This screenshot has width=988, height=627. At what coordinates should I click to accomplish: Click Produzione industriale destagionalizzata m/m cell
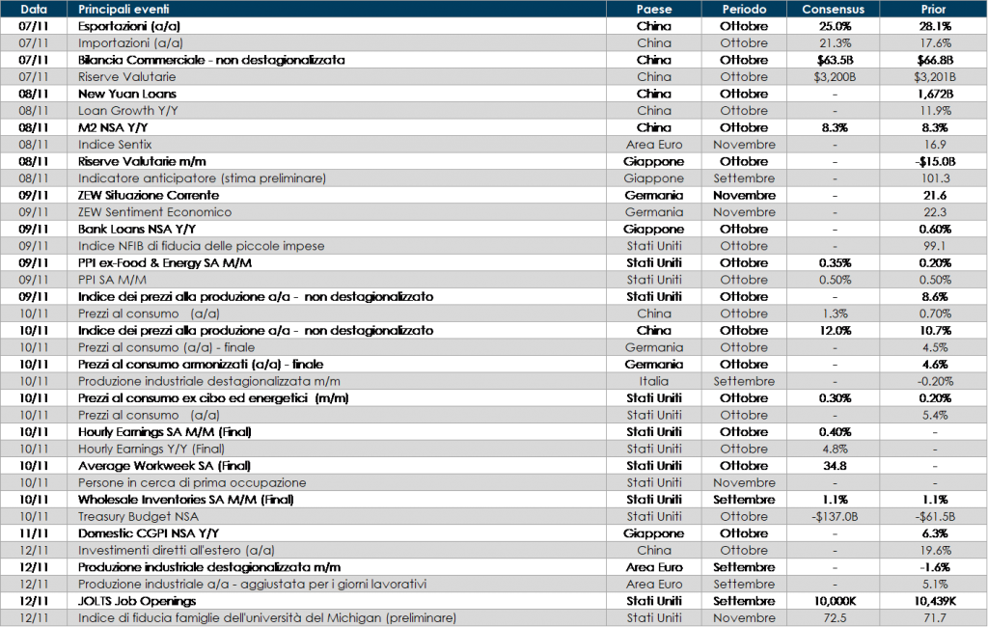tap(208, 381)
